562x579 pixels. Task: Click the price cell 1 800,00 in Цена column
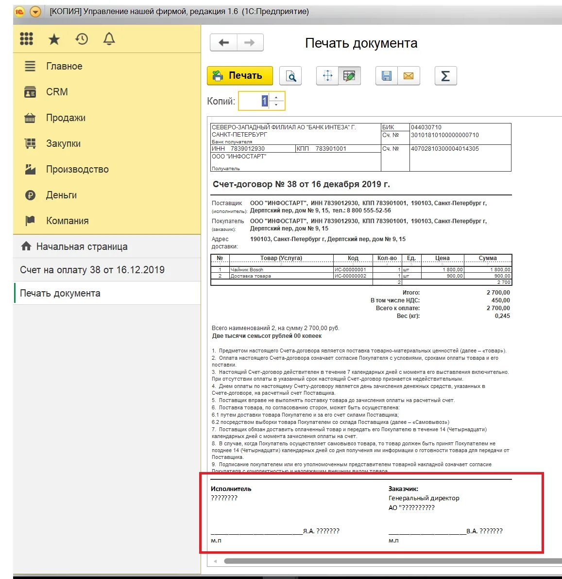(443, 269)
